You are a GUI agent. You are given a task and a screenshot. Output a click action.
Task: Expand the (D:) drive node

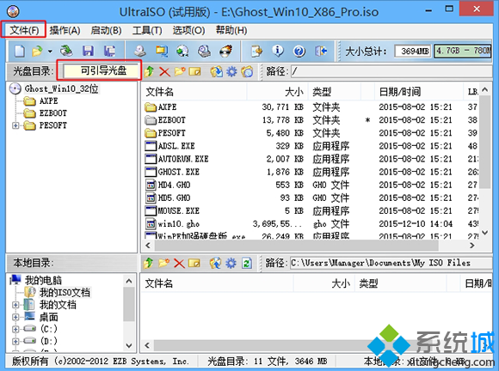point(15,341)
